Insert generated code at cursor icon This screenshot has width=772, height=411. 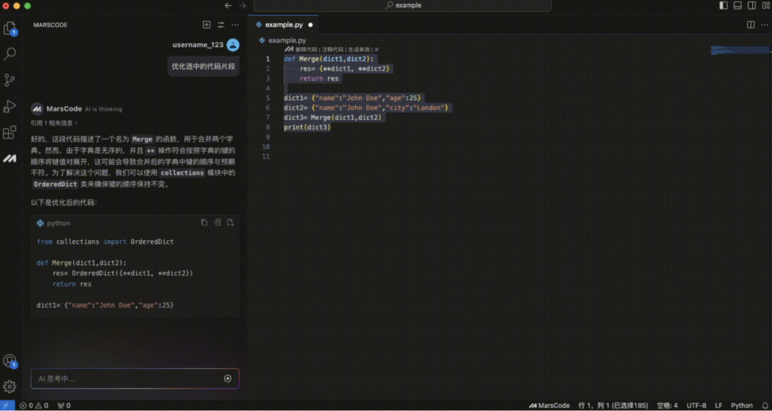coord(217,222)
